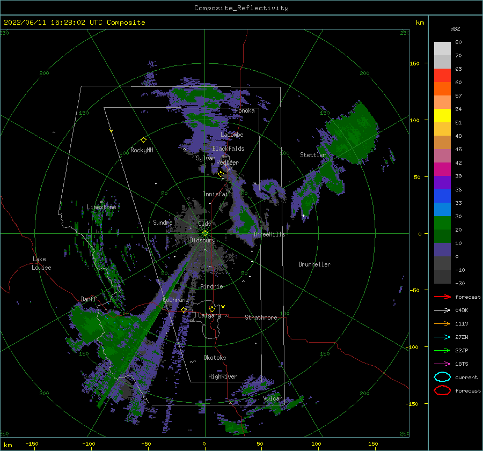This screenshot has width=483, height=451.
Task: Click the green 22JP arrow in legend
Action: pos(442,350)
